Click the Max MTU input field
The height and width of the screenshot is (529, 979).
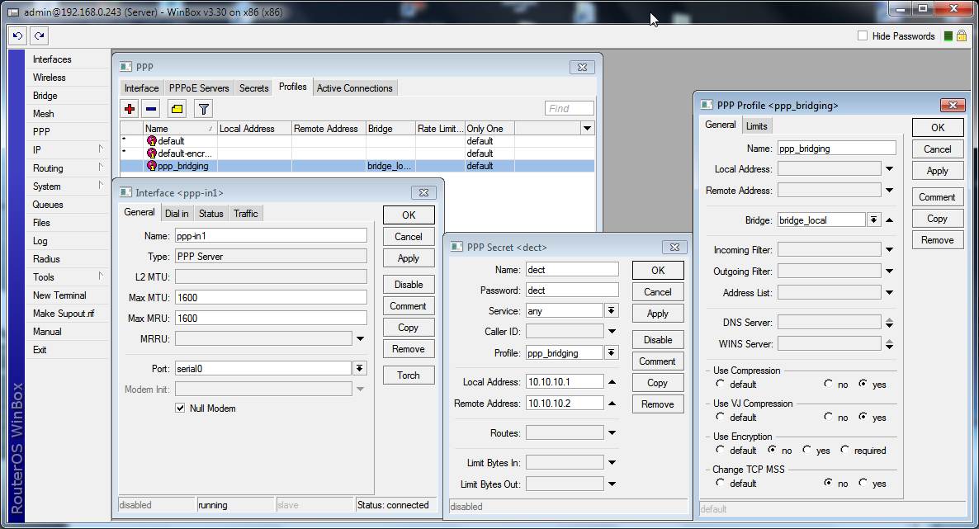coord(271,297)
